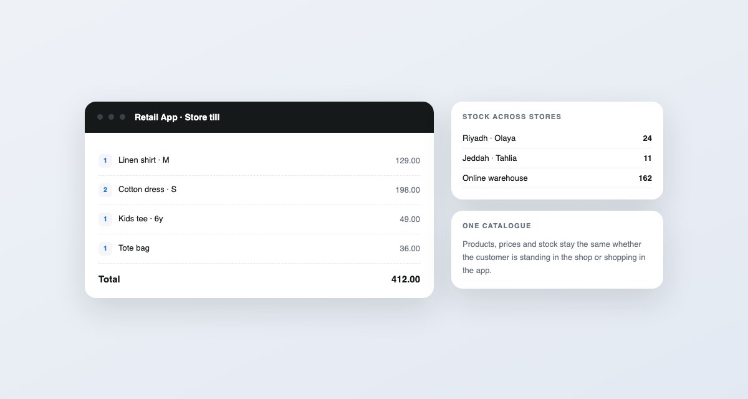Click the quantity badge beside Tote bag
748x399 pixels.
click(x=105, y=249)
